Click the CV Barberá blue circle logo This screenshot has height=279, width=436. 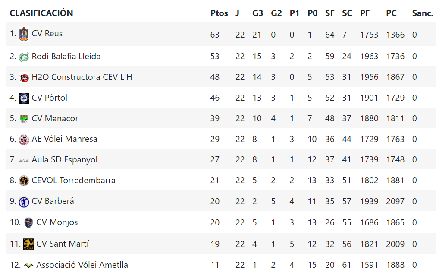[x=24, y=202]
